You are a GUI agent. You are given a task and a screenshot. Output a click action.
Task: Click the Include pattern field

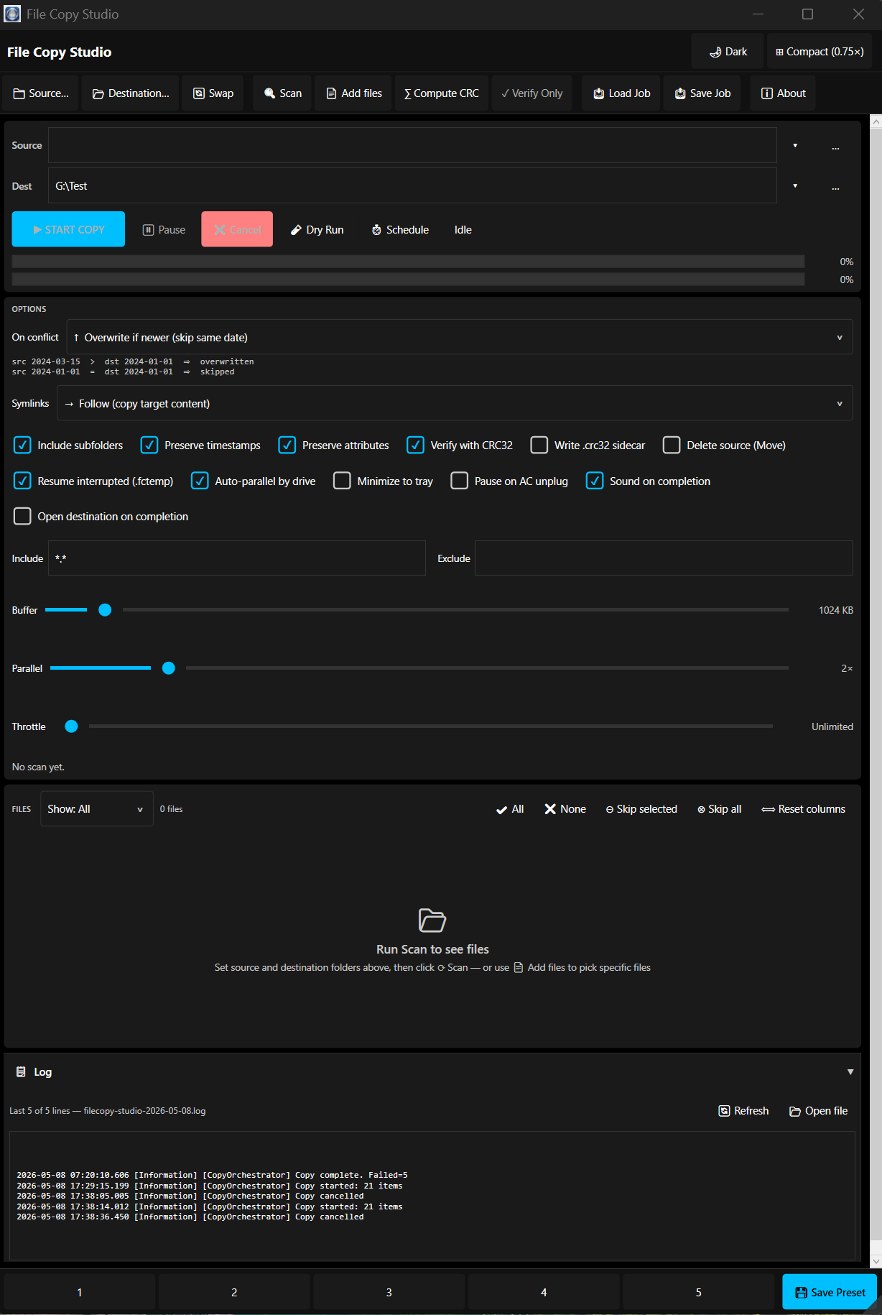pos(237,558)
